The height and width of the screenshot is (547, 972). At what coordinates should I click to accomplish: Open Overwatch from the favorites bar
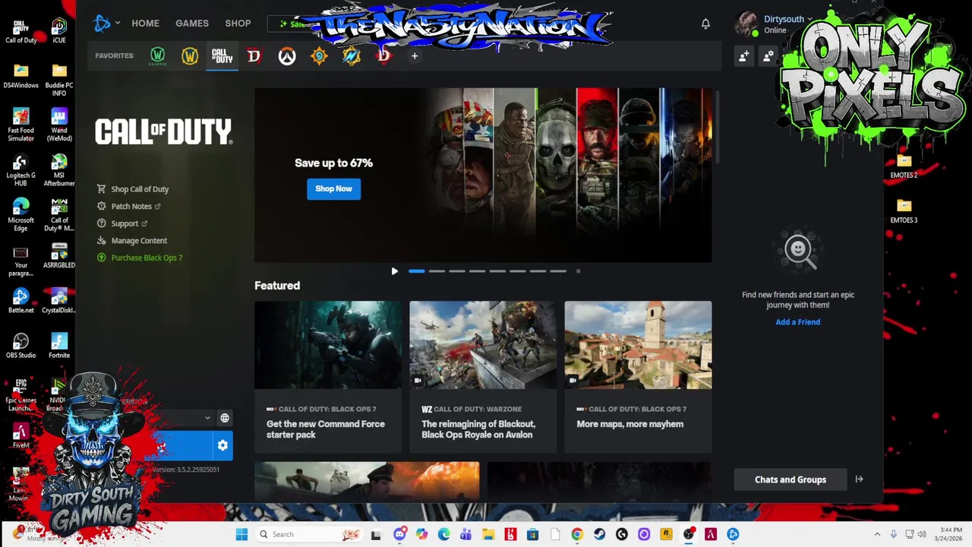click(286, 55)
